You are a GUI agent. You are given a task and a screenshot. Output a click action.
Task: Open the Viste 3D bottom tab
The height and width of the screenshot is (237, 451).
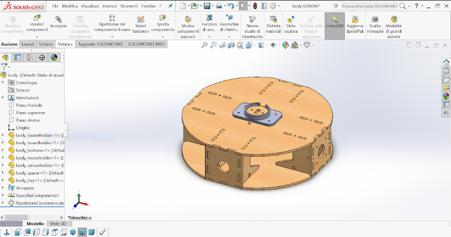58,223
